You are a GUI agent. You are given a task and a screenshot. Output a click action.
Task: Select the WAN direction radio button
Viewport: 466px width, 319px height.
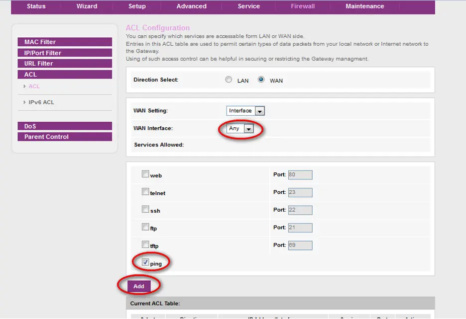[261, 80]
